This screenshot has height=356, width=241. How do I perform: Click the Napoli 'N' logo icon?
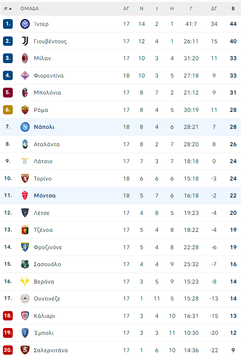click(25, 127)
